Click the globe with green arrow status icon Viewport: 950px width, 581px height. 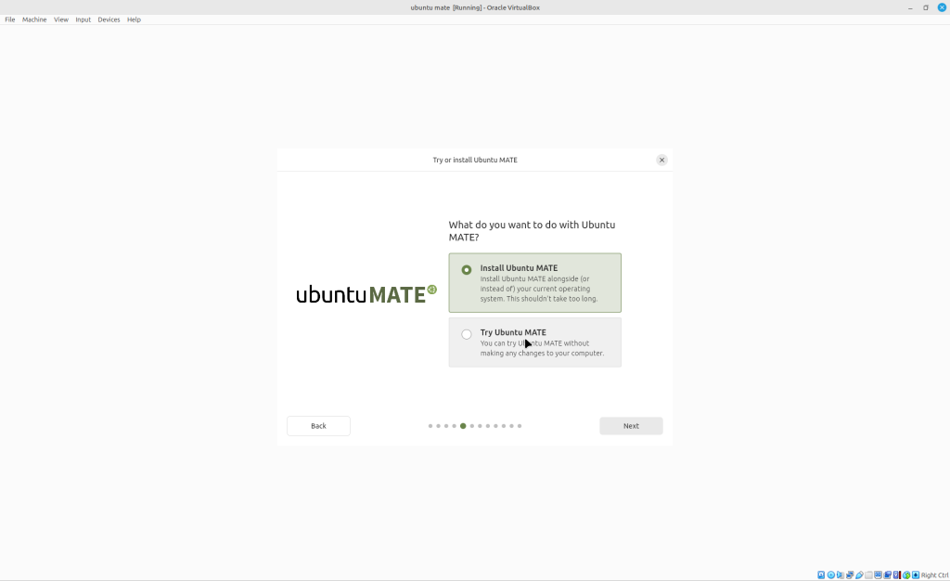pyautogui.click(x=906, y=575)
